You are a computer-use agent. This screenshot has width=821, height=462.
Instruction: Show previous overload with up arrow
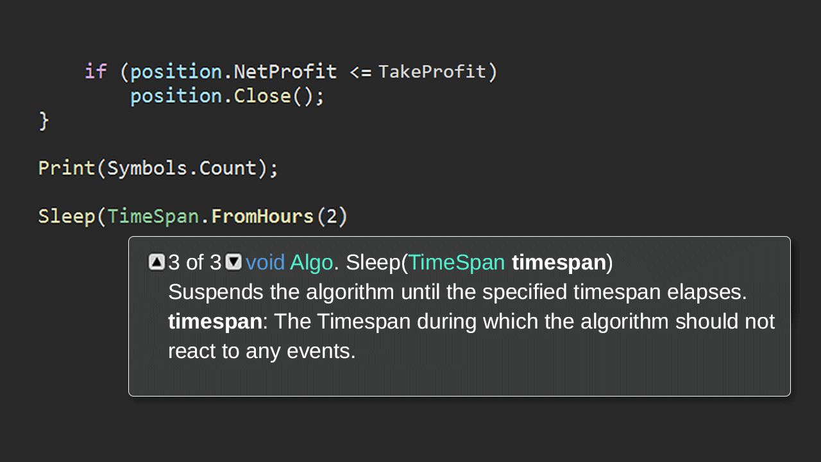click(x=157, y=262)
